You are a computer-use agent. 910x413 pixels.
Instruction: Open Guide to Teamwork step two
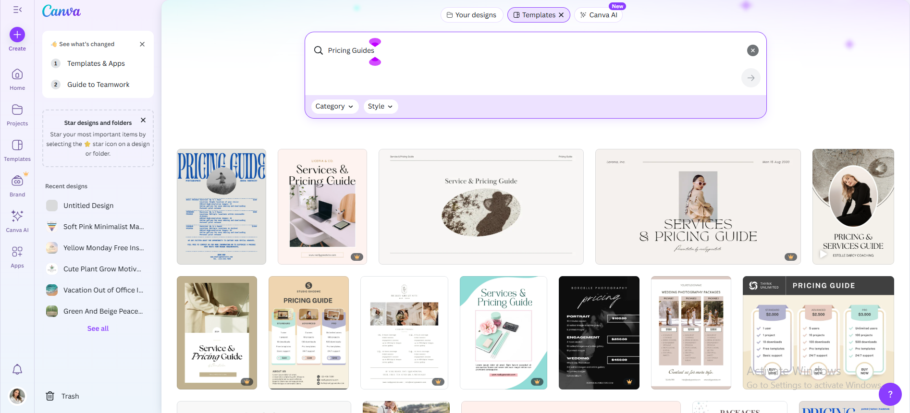(x=98, y=85)
